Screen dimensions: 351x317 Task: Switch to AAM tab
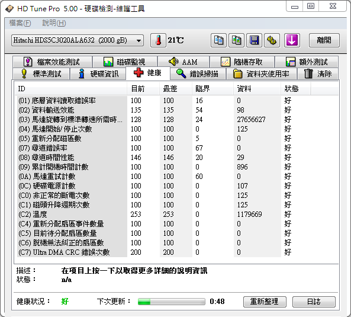pyautogui.click(x=183, y=62)
